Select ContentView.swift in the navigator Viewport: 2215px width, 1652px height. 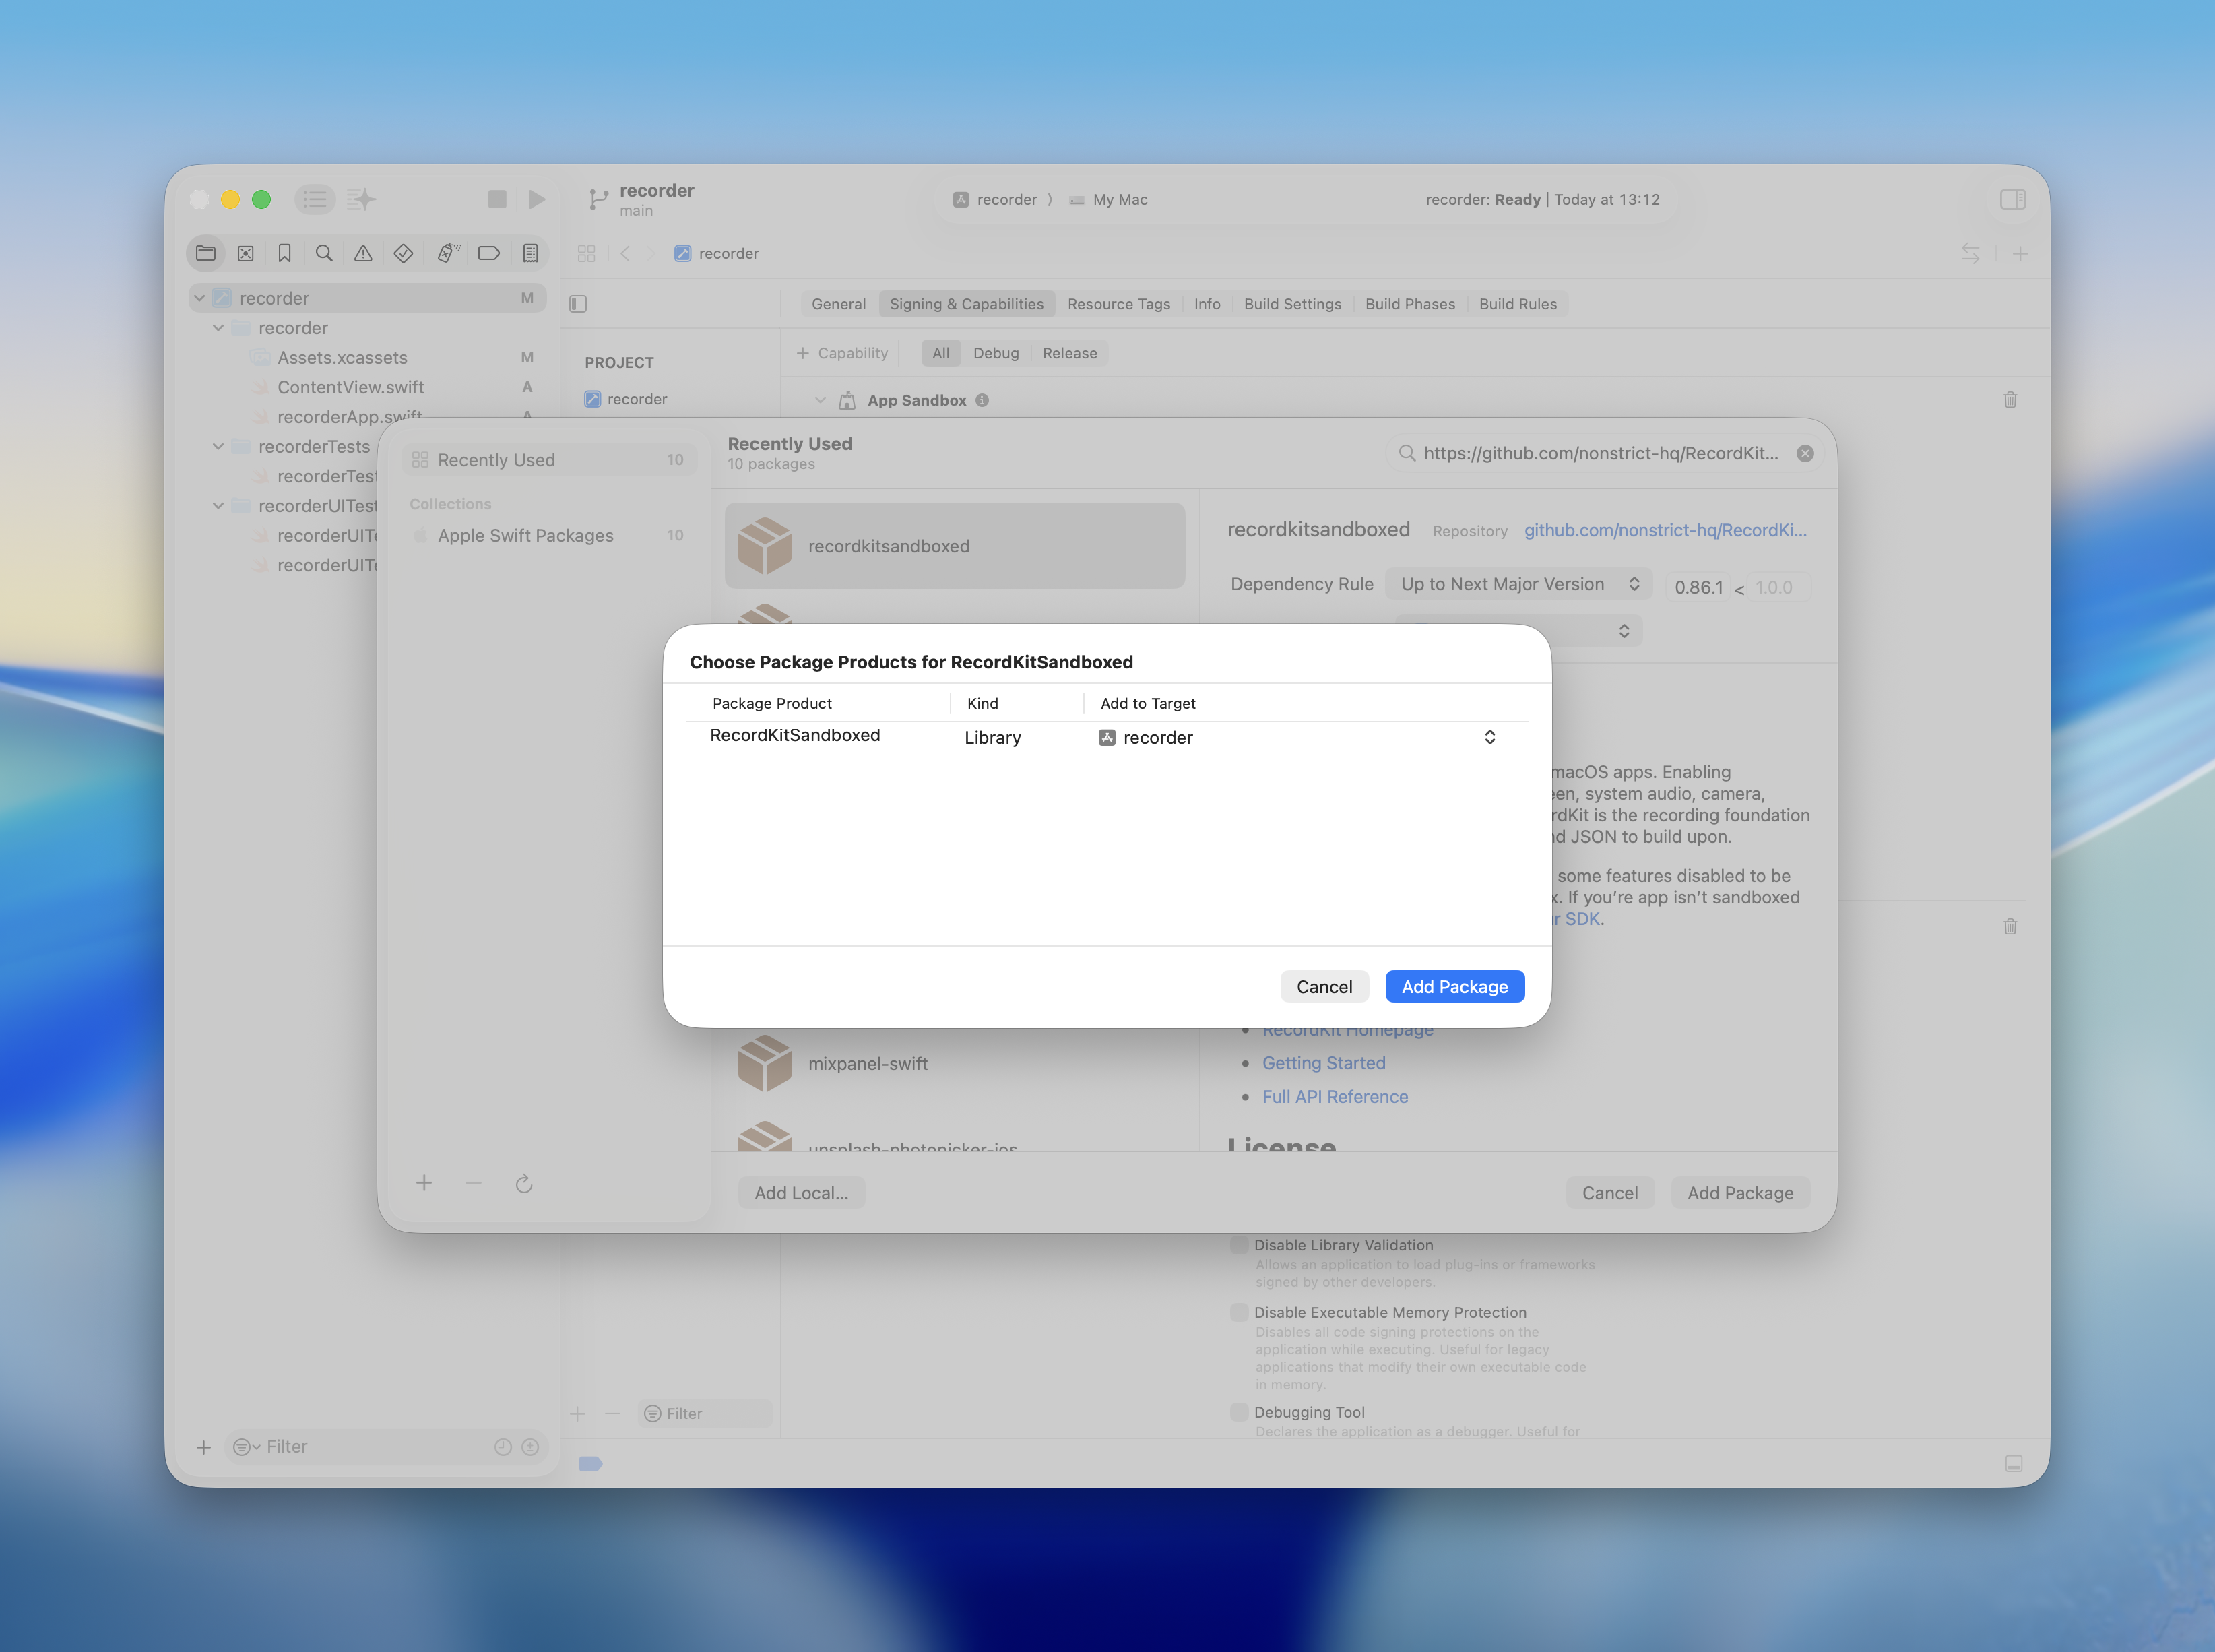351,387
